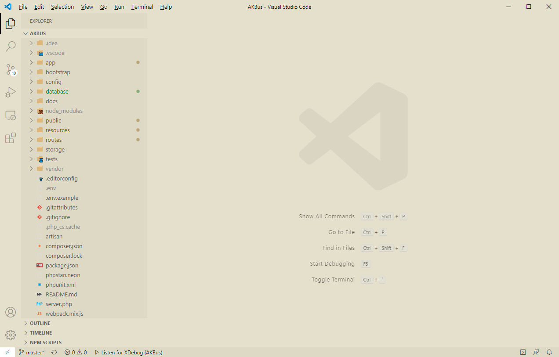Open the server.php file
The width and height of the screenshot is (559, 357).
coord(84,304)
